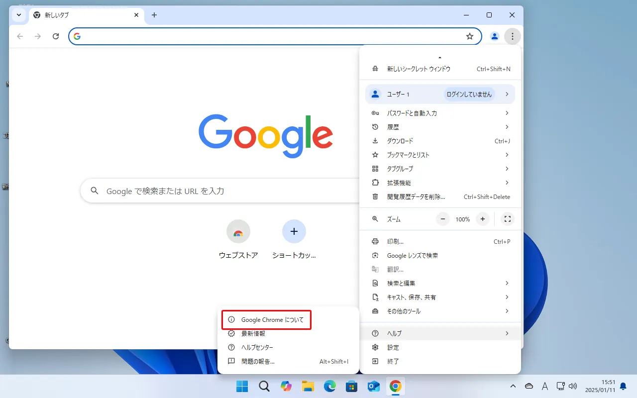The height and width of the screenshot is (398, 637).
Task: Switch IME input mode indicator A
Action: (545, 386)
